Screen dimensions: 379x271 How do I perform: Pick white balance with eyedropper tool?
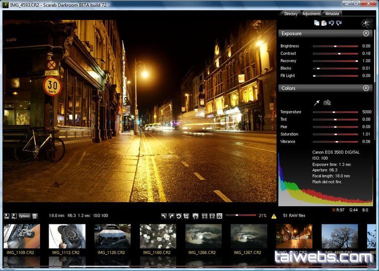[317, 102]
